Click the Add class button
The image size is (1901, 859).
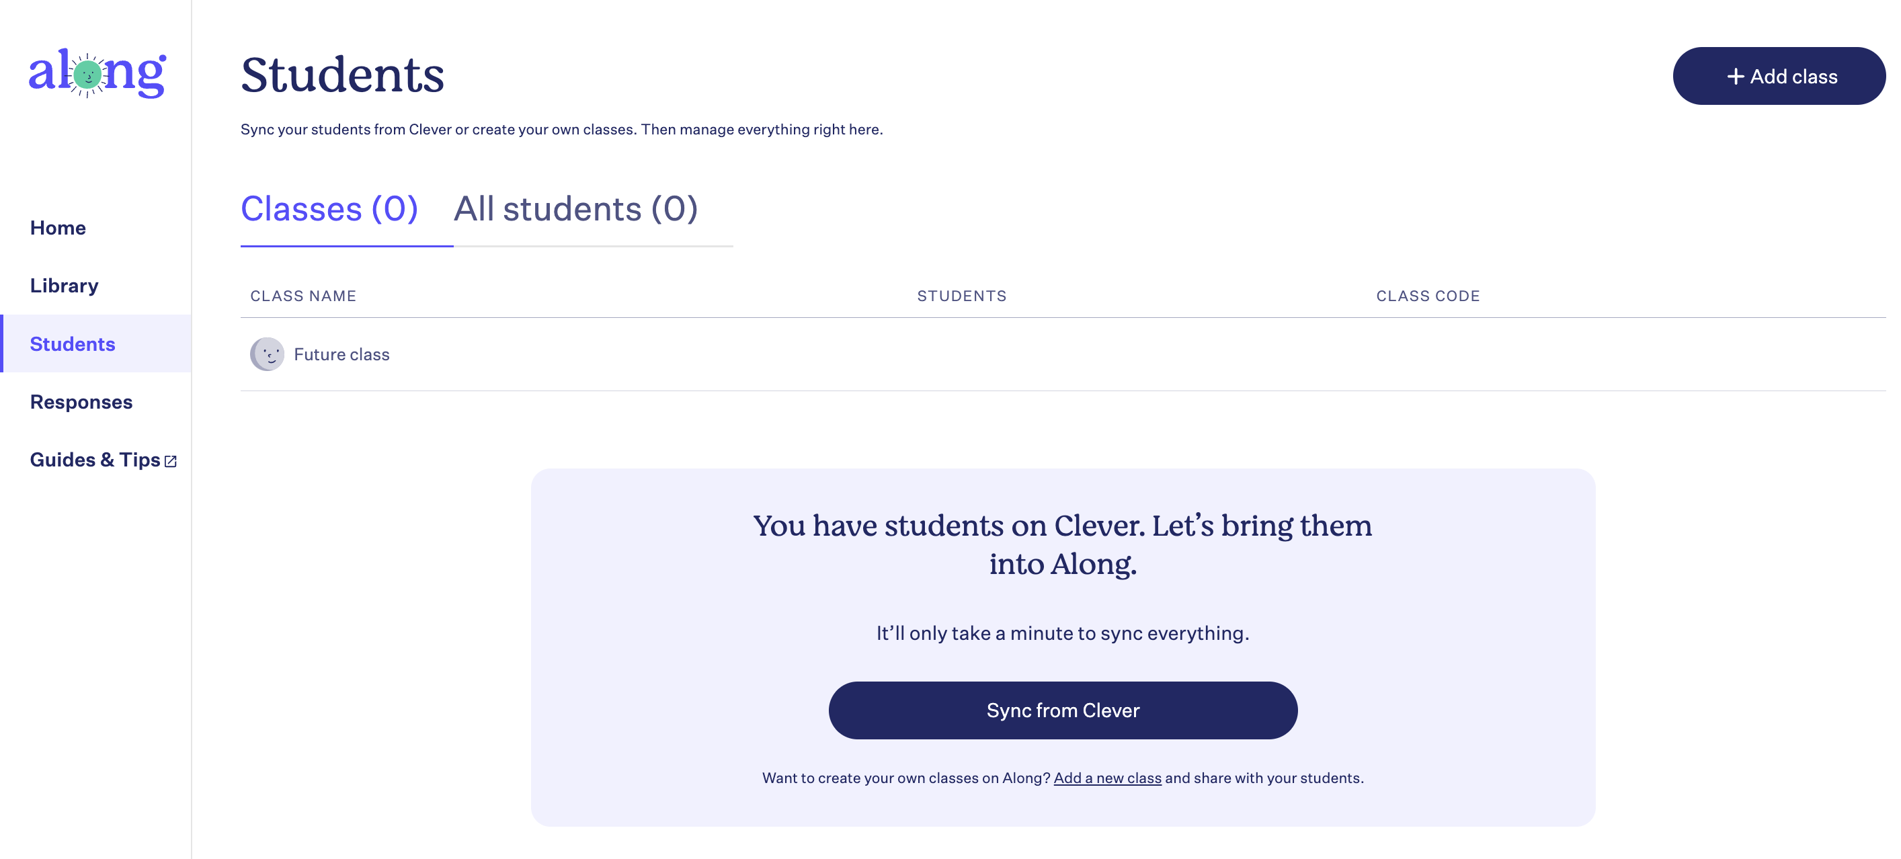(x=1779, y=76)
